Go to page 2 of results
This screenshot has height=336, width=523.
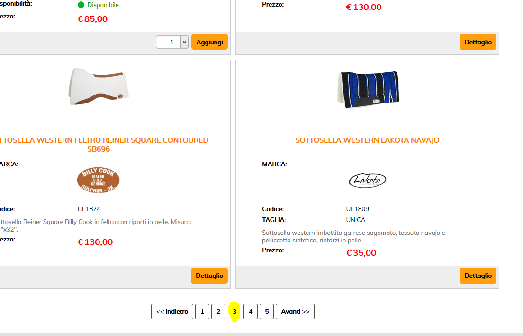[x=218, y=311]
